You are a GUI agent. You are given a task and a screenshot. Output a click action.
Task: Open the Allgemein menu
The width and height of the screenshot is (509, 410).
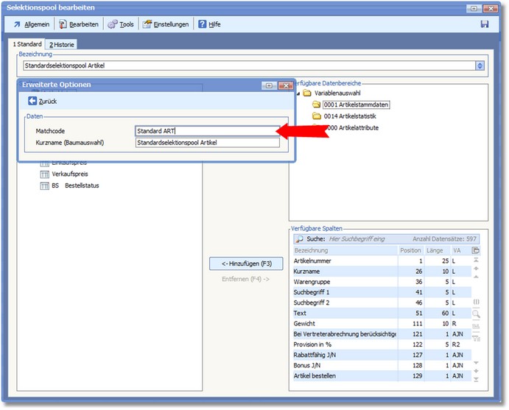(x=30, y=24)
